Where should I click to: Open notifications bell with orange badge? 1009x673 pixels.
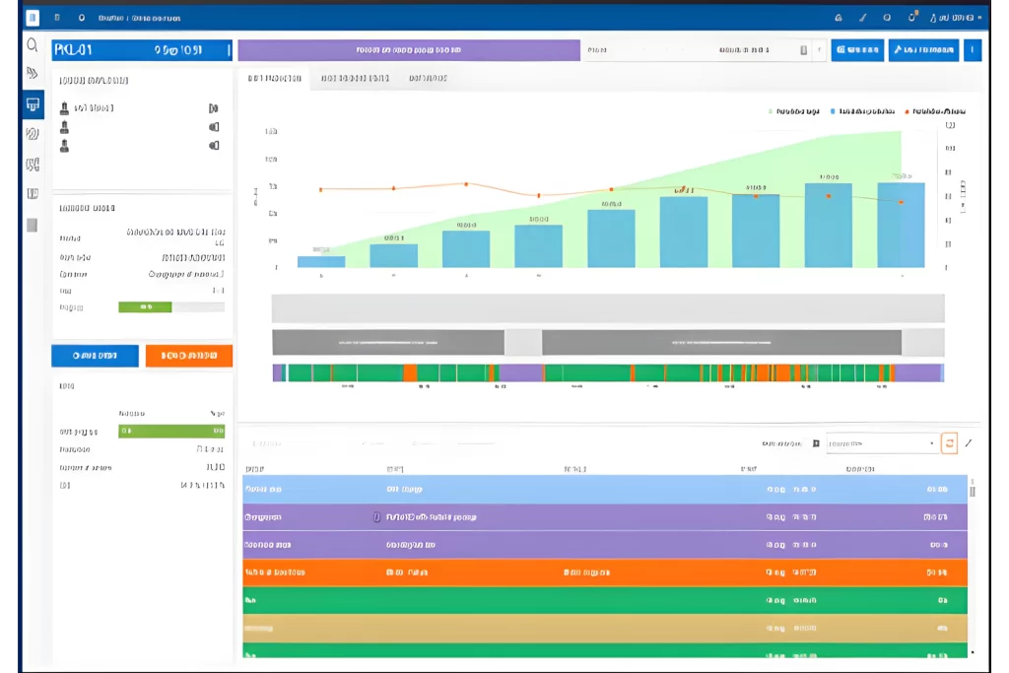(912, 17)
